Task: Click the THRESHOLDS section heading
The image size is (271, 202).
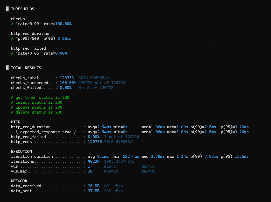Action: pos(23,9)
